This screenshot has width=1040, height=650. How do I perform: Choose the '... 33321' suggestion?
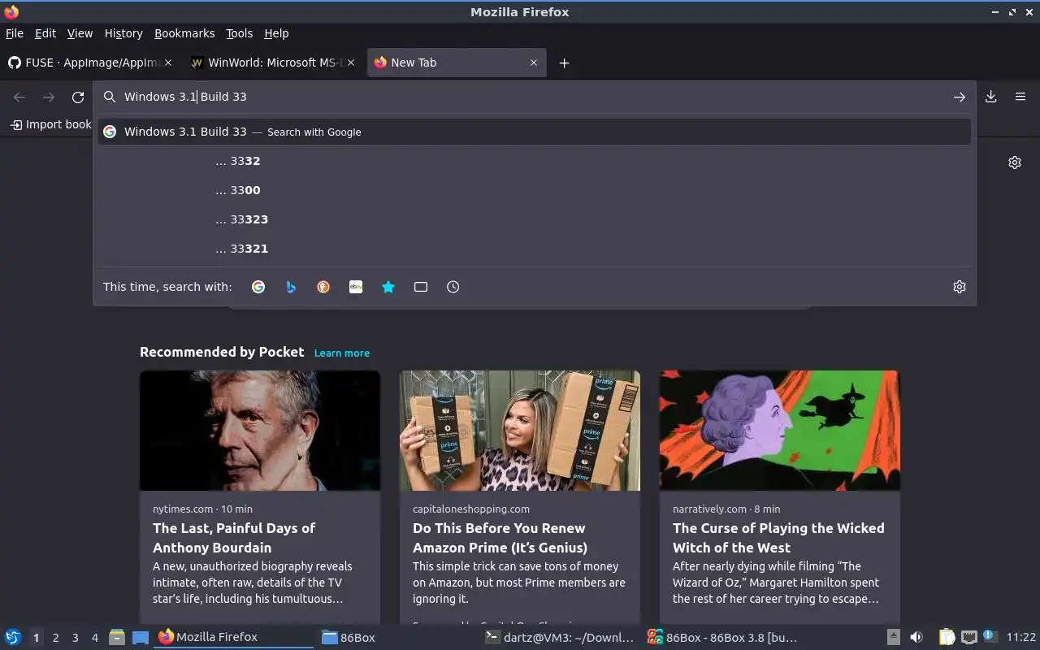[535, 249]
